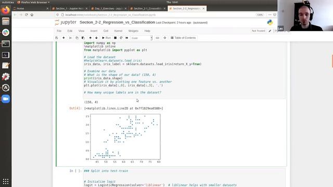Open page actions three-dots menu
Screen dimensions: 333x187
(x=270, y=15)
